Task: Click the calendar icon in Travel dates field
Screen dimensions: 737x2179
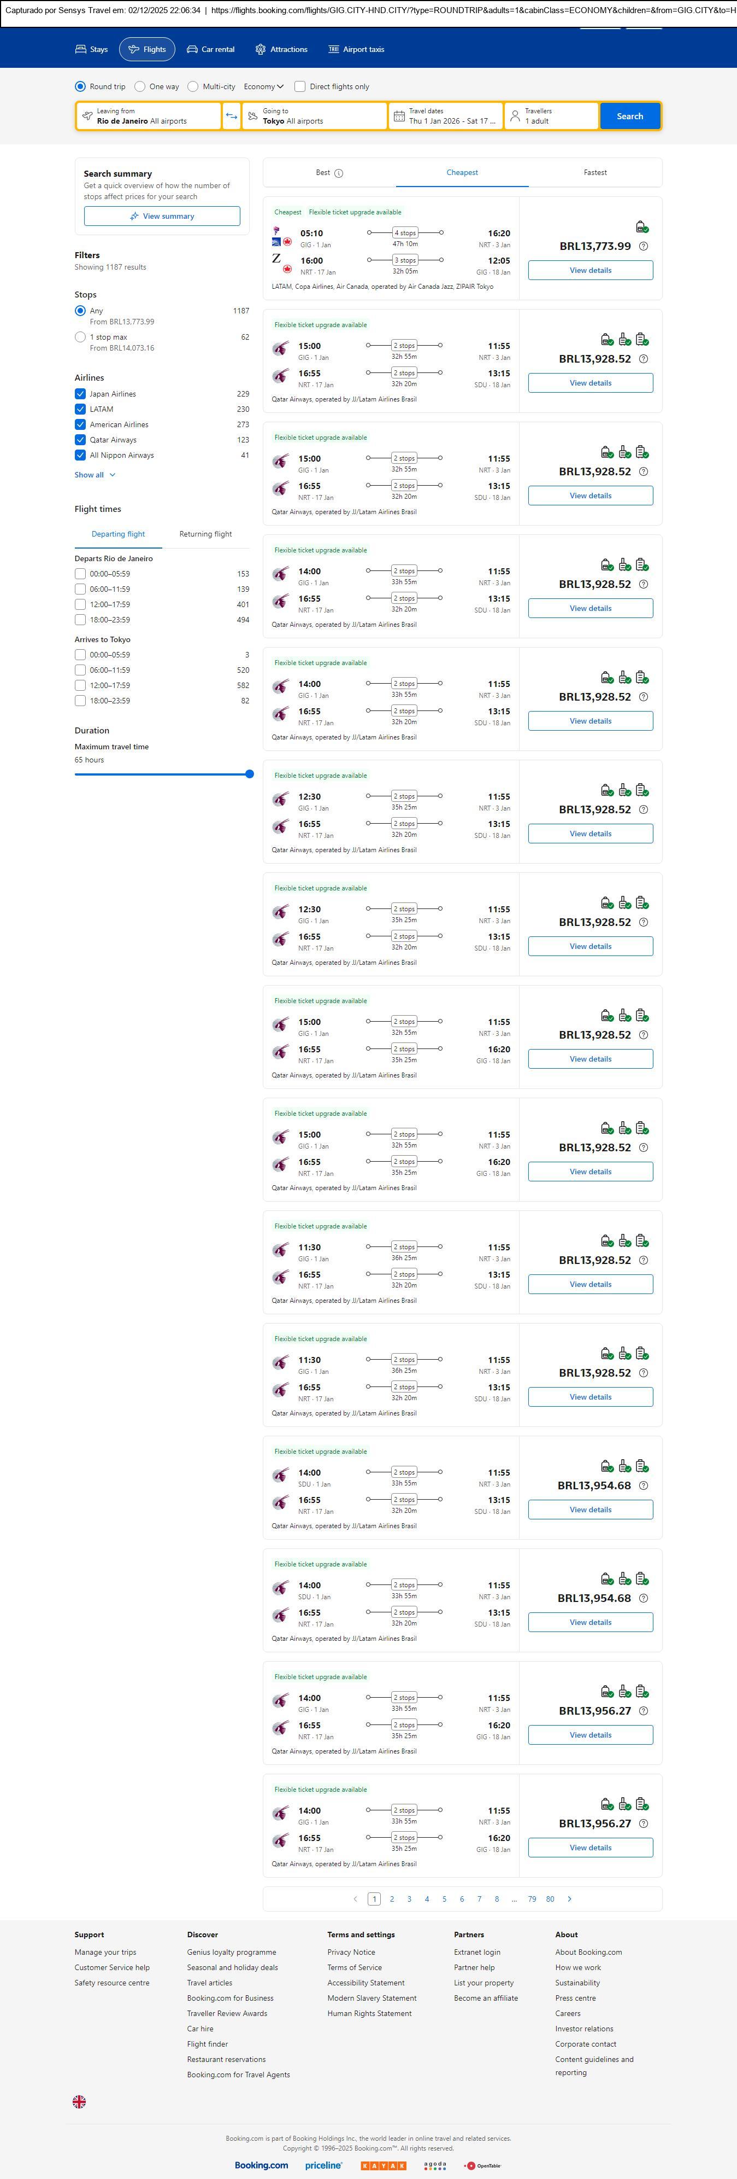Action: pos(399,116)
